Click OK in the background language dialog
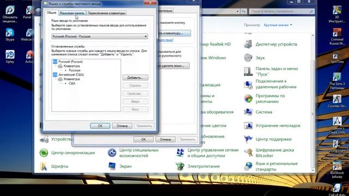The width and height of the screenshot is (349, 196). tap(143, 139)
